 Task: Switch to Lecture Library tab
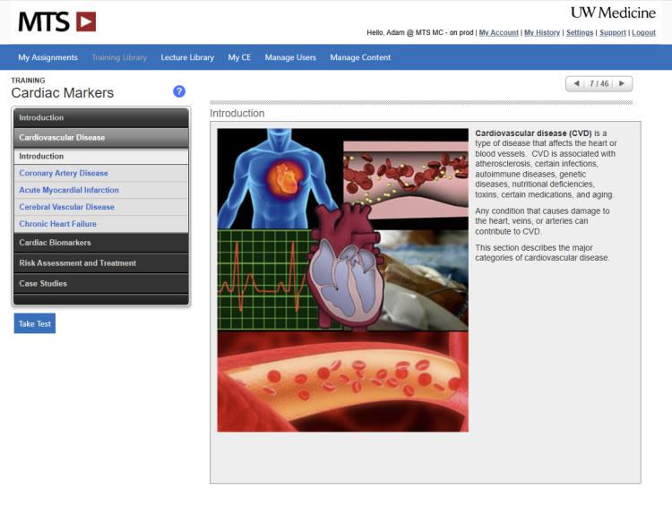(x=187, y=57)
